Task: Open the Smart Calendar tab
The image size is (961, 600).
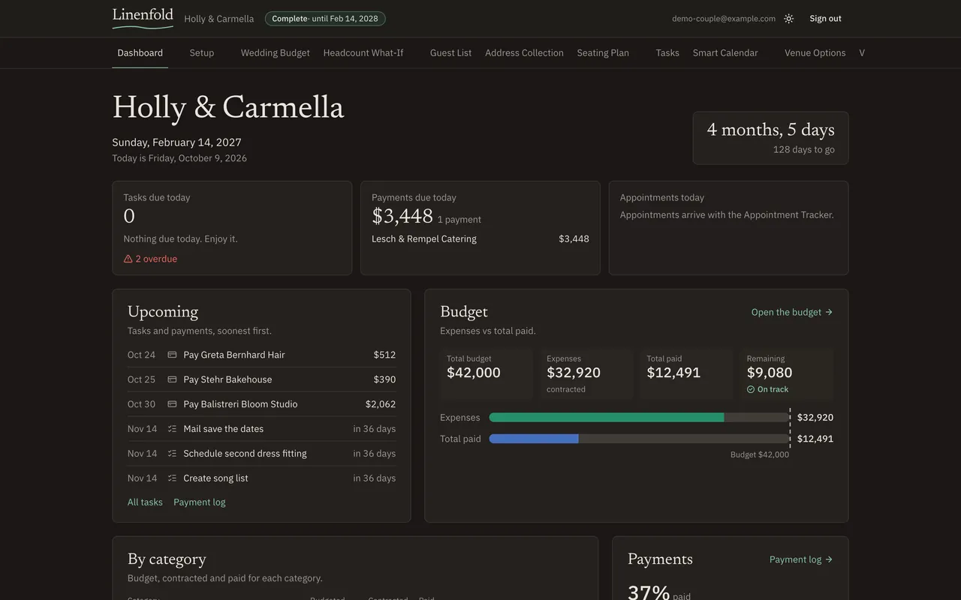Action: coord(725,52)
